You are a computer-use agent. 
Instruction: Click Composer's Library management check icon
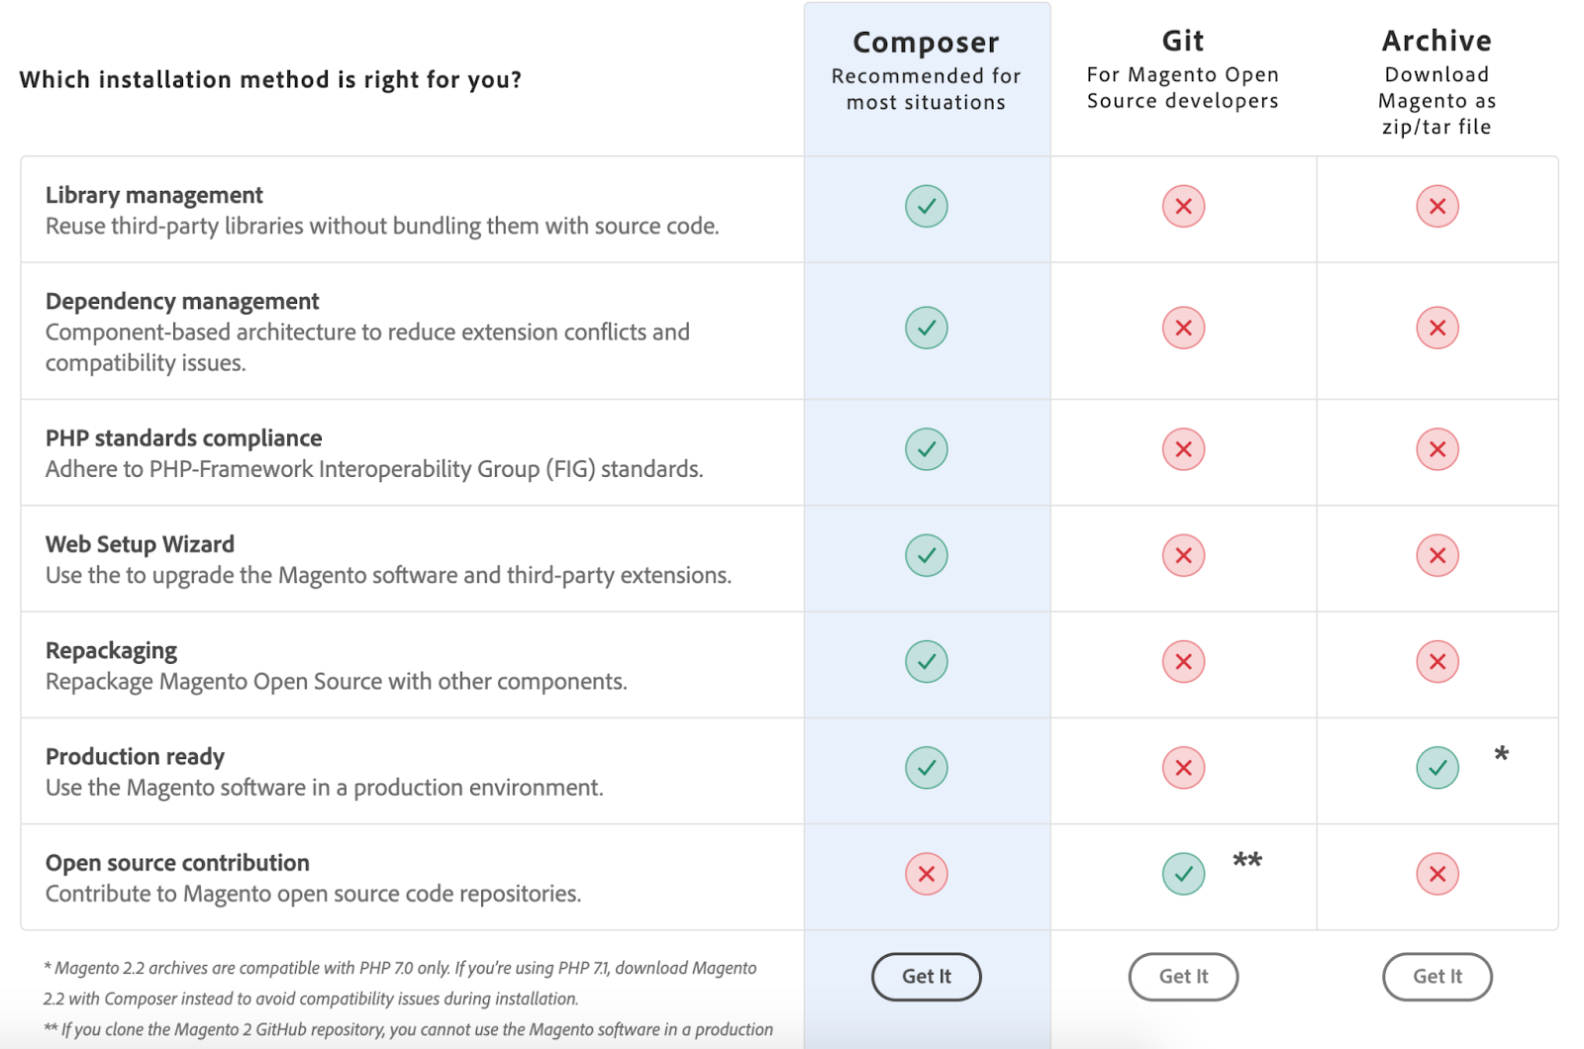click(927, 207)
